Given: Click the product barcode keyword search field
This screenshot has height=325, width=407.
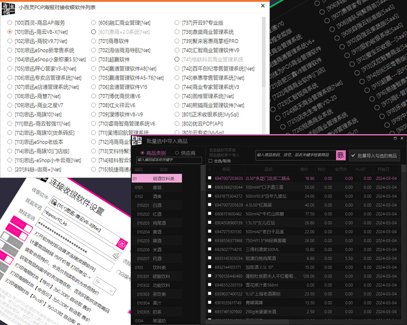Looking at the screenshot, I should (296, 155).
